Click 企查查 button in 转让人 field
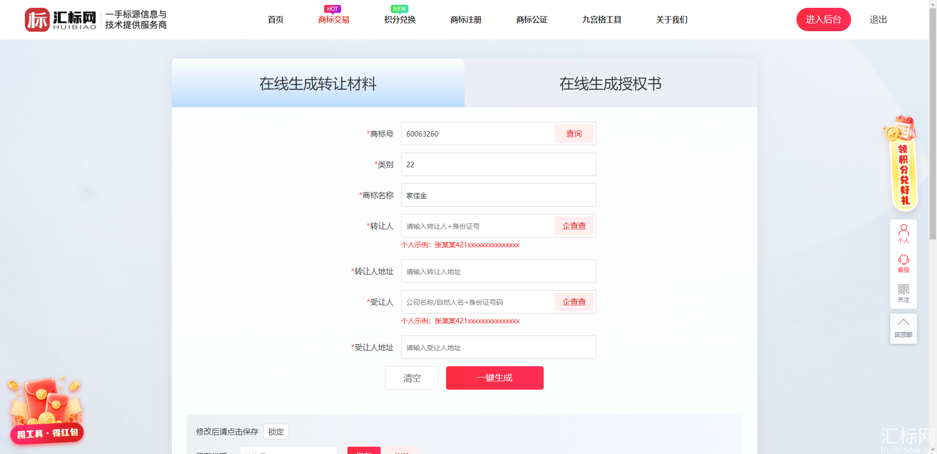This screenshot has height=454, width=937. [x=574, y=226]
